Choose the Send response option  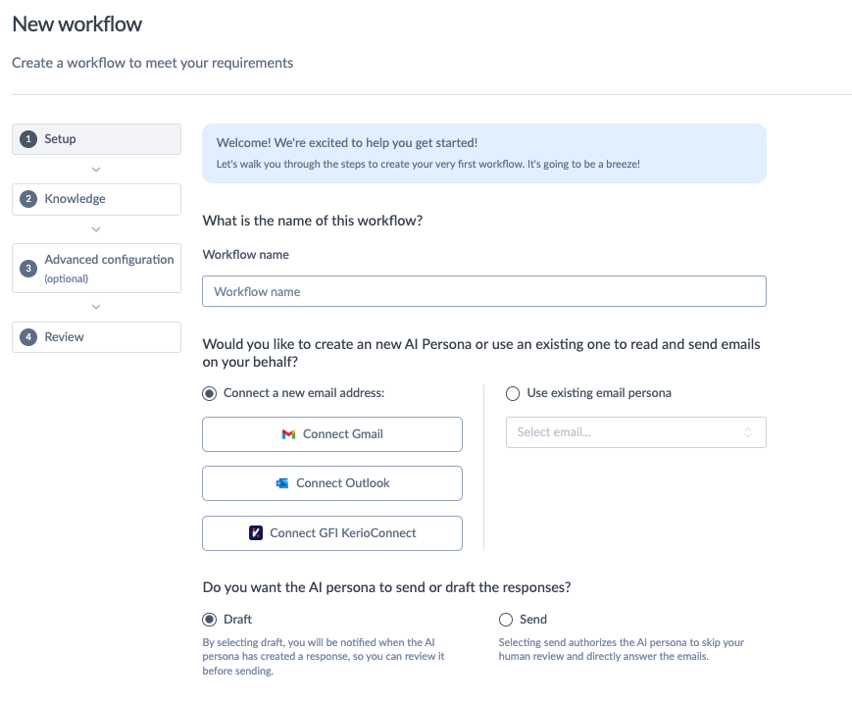click(x=506, y=620)
